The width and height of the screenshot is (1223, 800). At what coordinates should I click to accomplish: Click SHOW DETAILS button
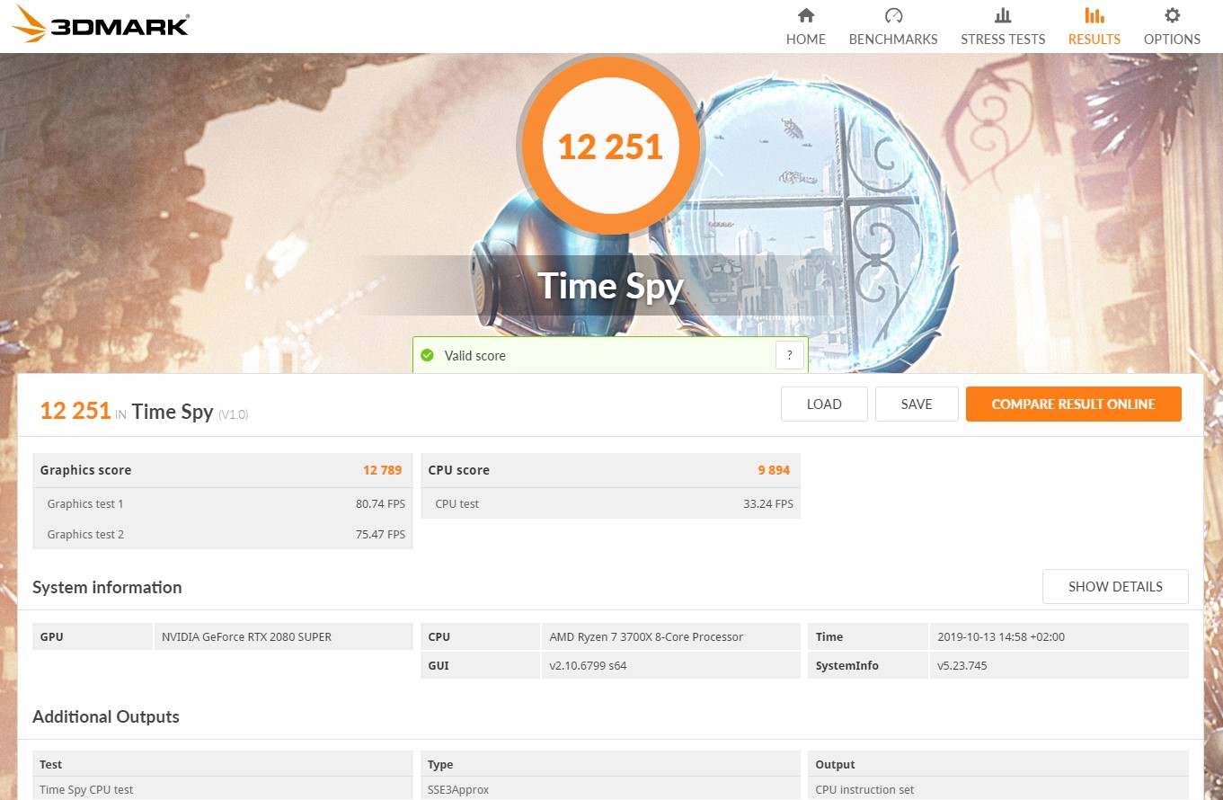[x=1115, y=587]
